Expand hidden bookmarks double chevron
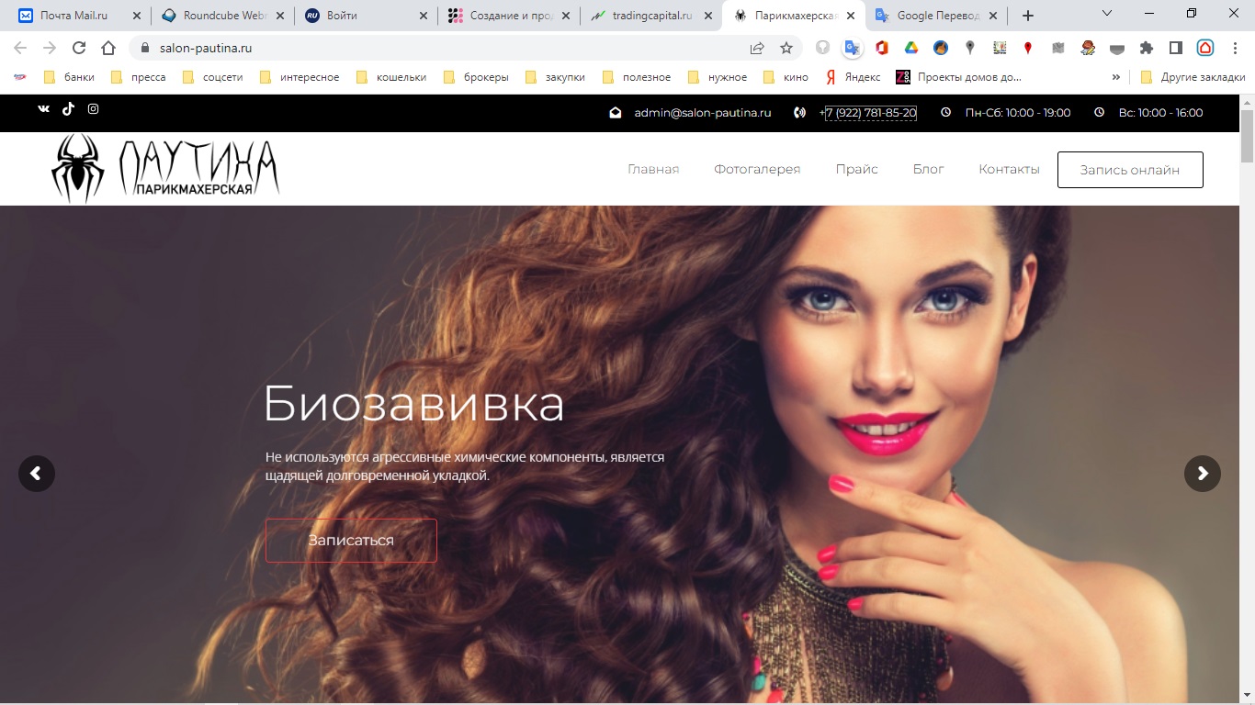Viewport: 1255px width, 705px height. tap(1116, 78)
